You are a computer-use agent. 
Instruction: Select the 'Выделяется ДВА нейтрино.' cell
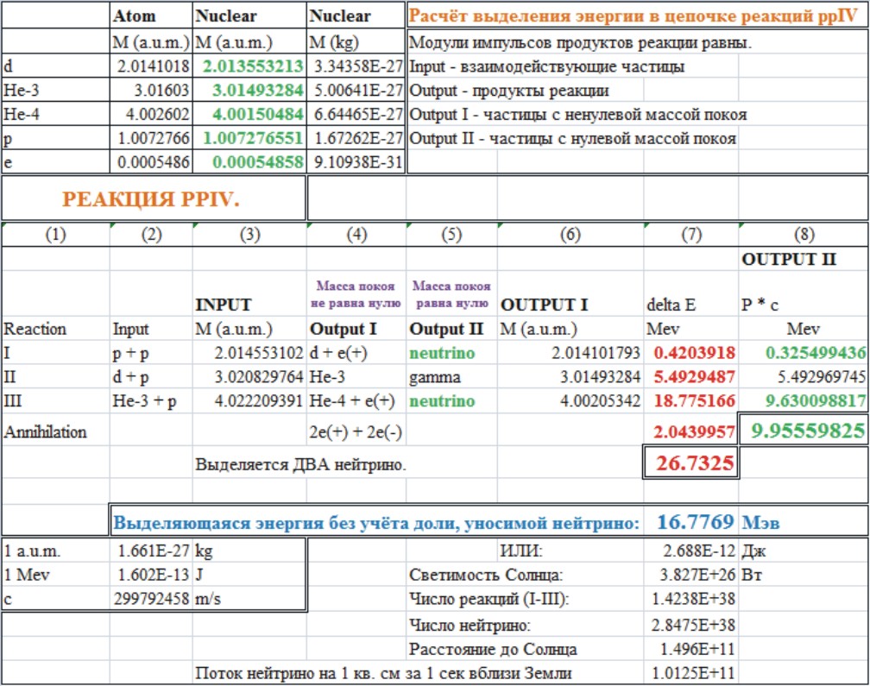pos(300,464)
